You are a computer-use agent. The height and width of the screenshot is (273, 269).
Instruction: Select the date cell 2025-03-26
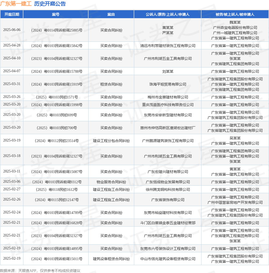pyautogui.click(x=12, y=97)
